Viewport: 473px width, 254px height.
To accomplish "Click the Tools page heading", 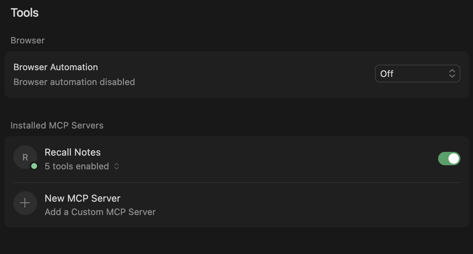I will [25, 13].
